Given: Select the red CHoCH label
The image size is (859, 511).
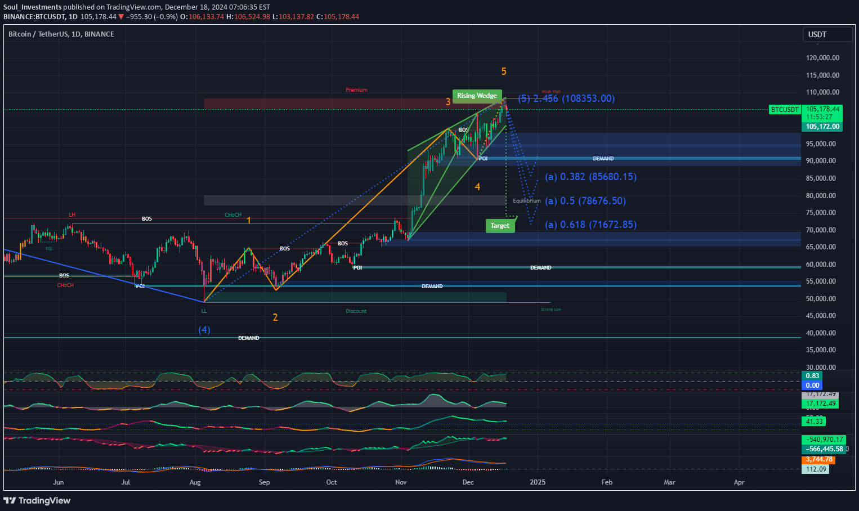Looking at the screenshot, I should (x=65, y=285).
